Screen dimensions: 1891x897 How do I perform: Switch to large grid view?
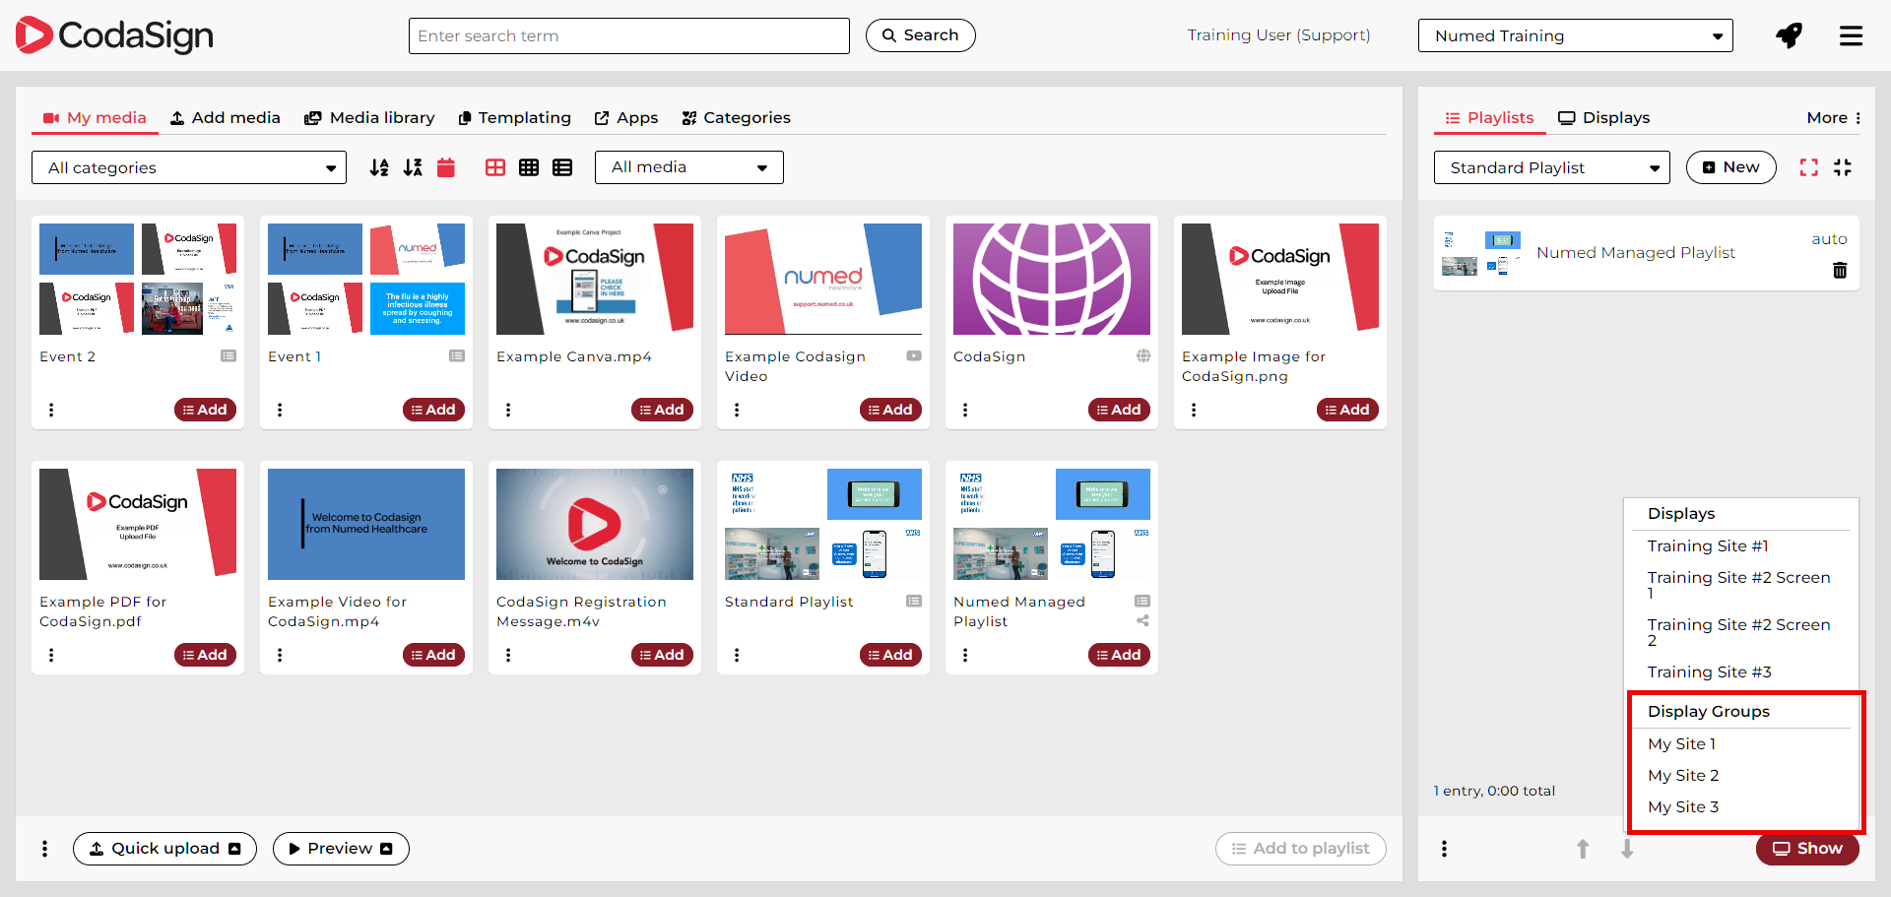click(495, 167)
